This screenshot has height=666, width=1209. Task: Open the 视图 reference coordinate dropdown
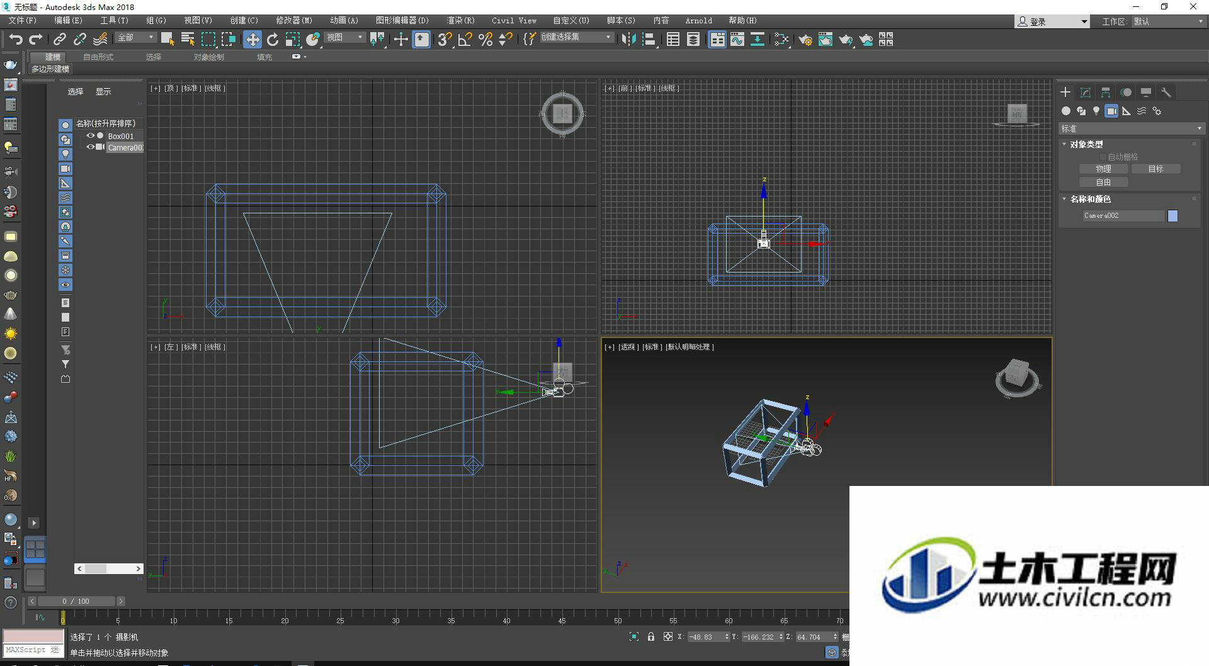click(x=344, y=38)
